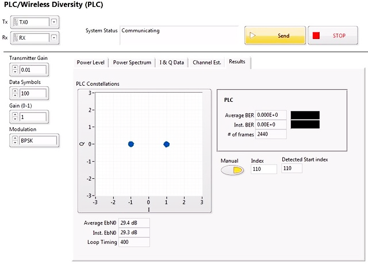
Task: Click the Modulation stepper arrows
Action: 14,141
